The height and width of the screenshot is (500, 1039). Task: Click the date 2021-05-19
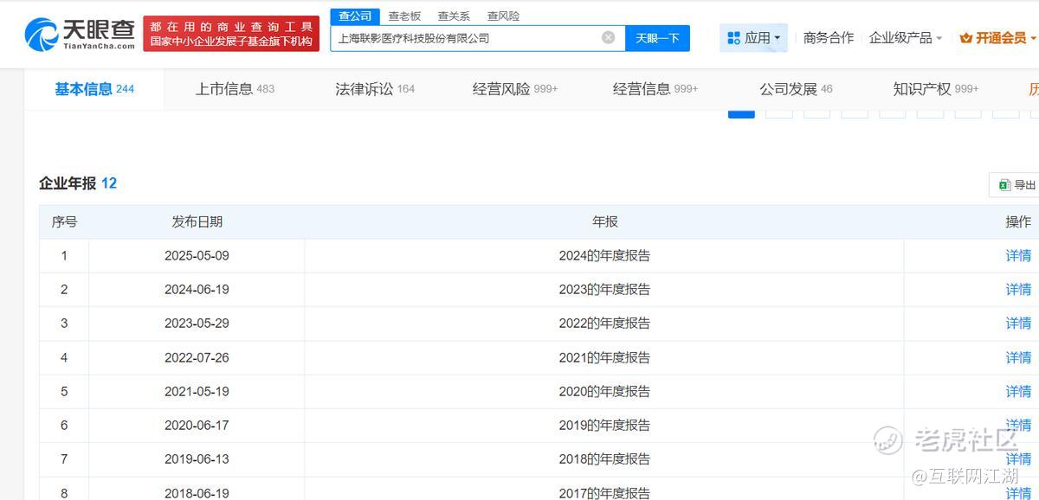point(197,391)
